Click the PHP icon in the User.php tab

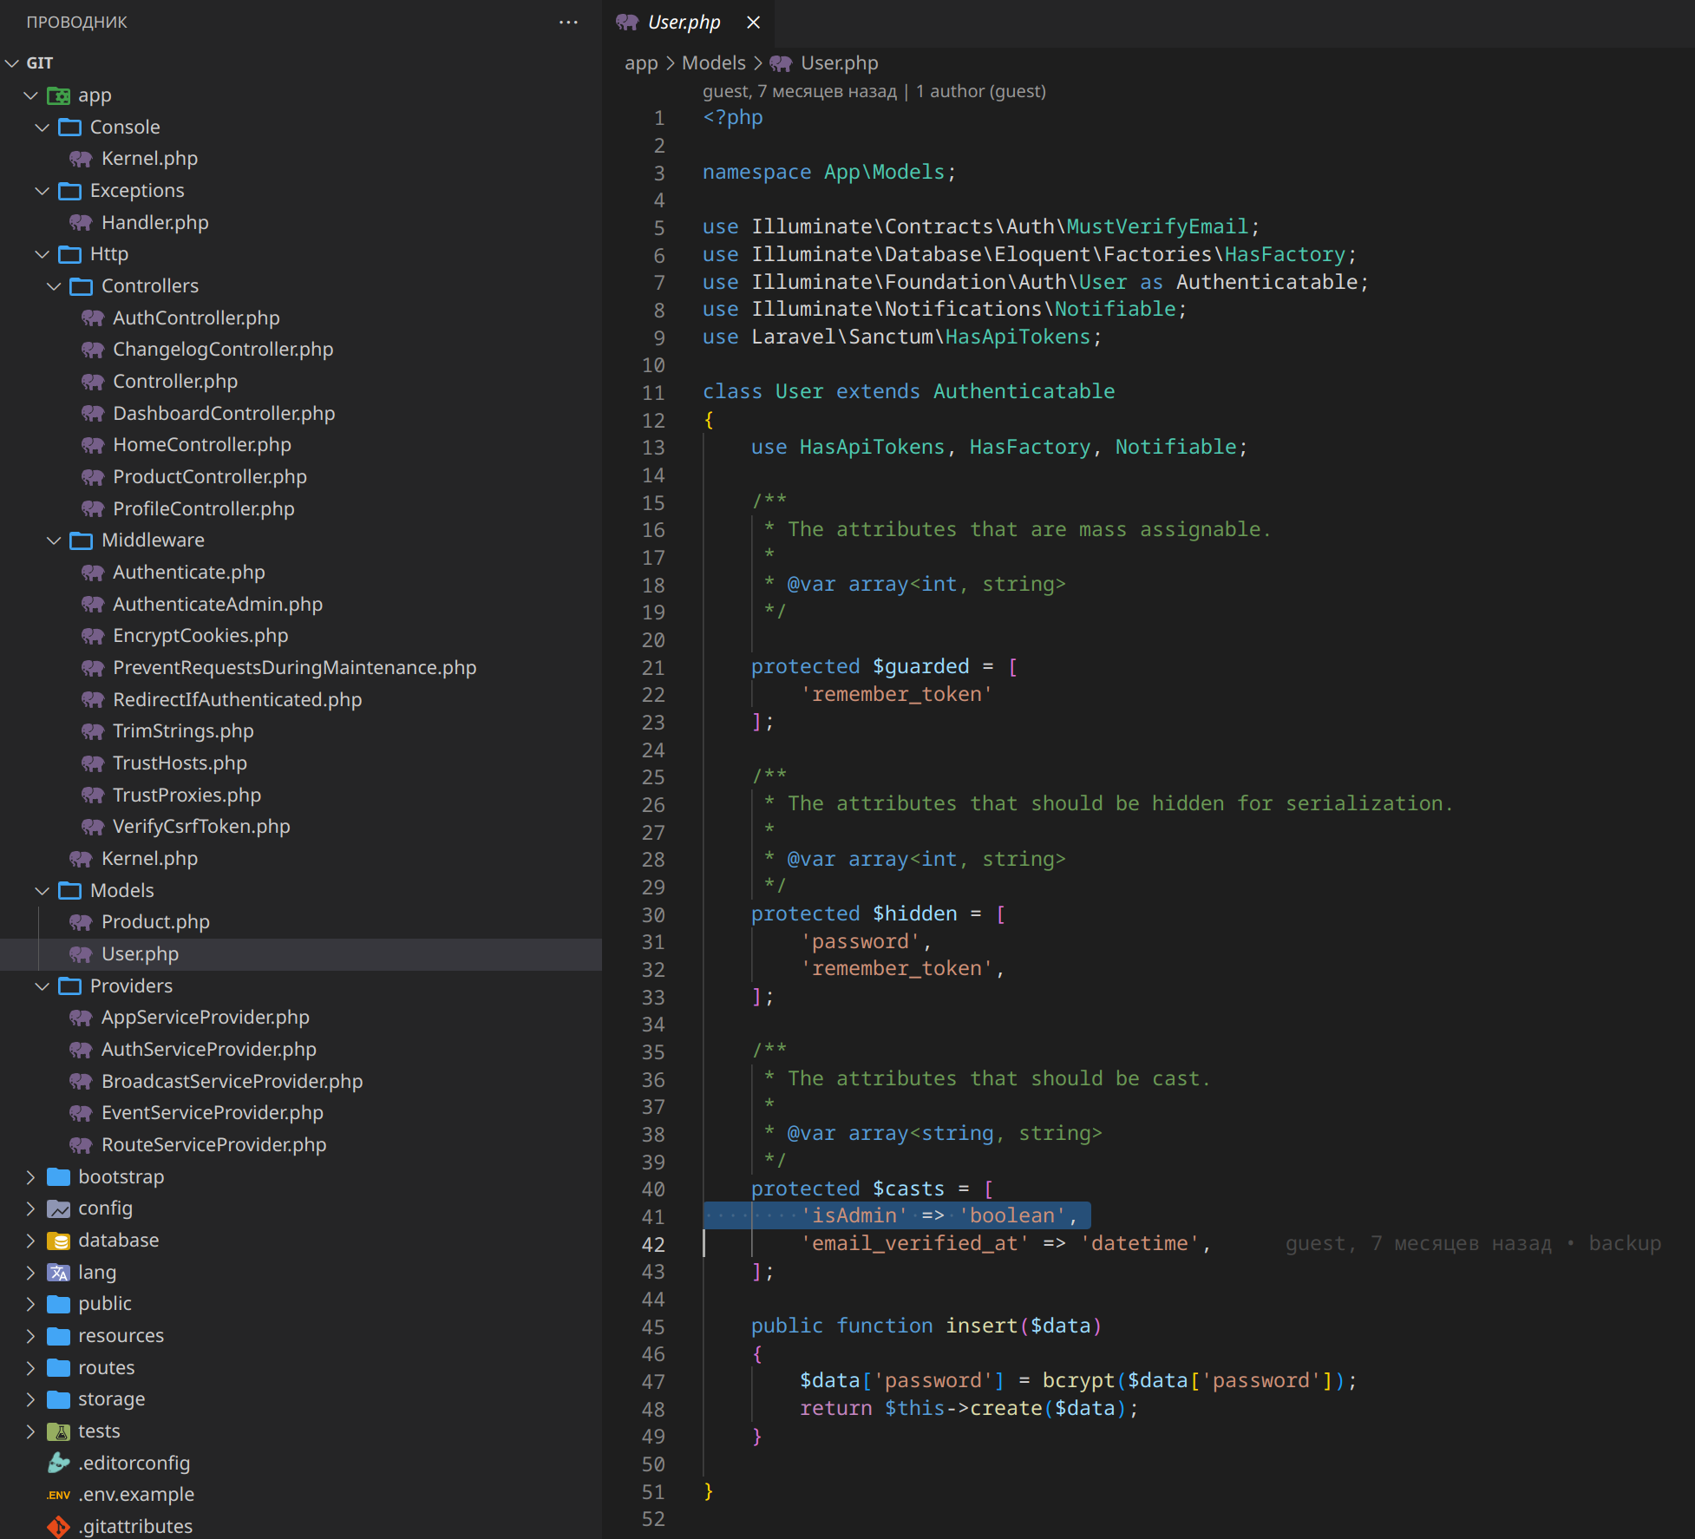(x=627, y=23)
